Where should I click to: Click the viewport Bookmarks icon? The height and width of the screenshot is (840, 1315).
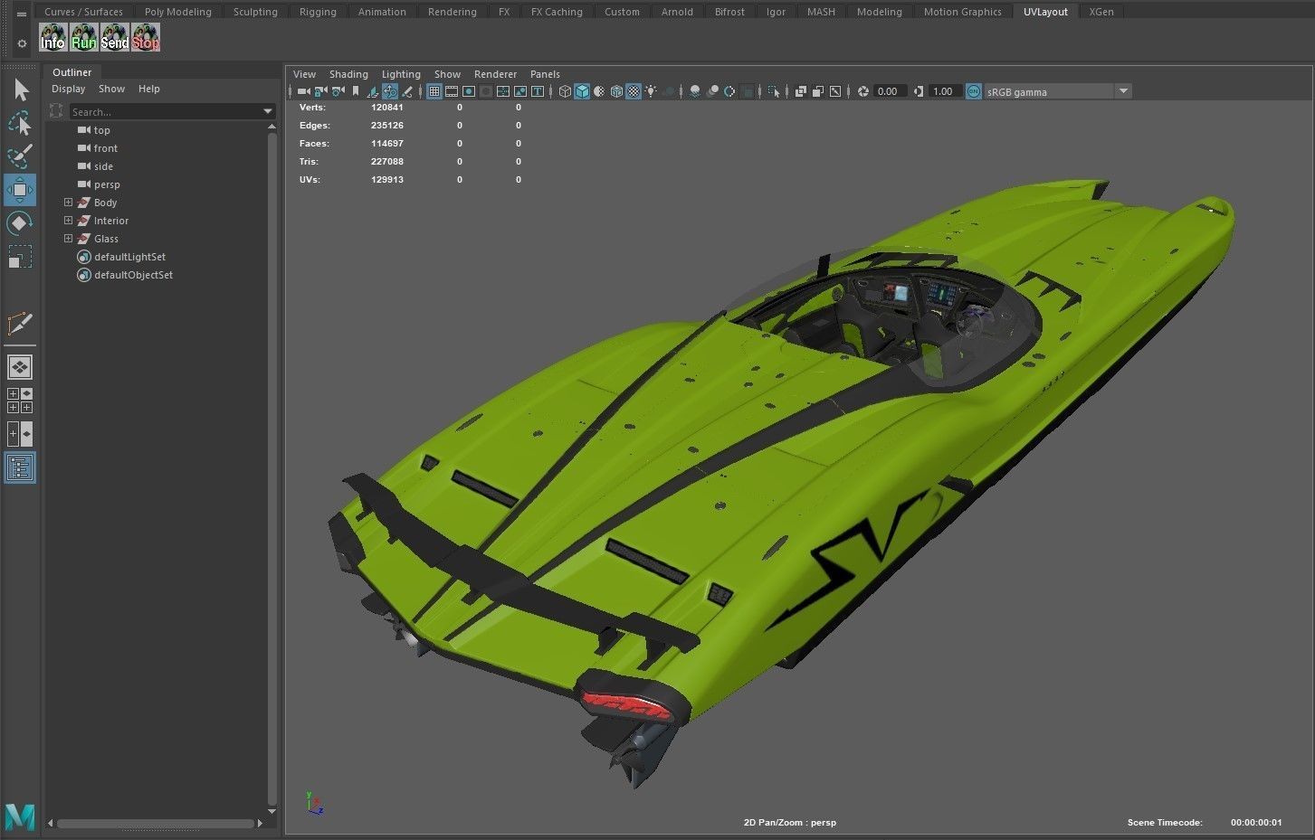point(356,91)
